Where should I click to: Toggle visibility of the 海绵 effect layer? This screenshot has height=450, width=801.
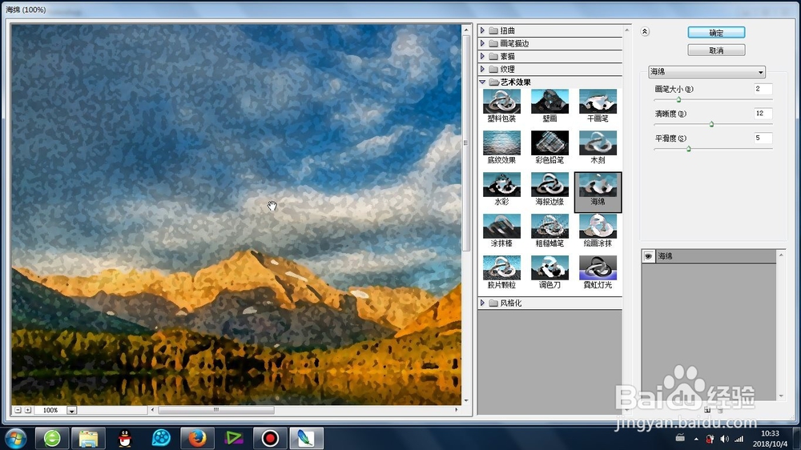(x=648, y=256)
